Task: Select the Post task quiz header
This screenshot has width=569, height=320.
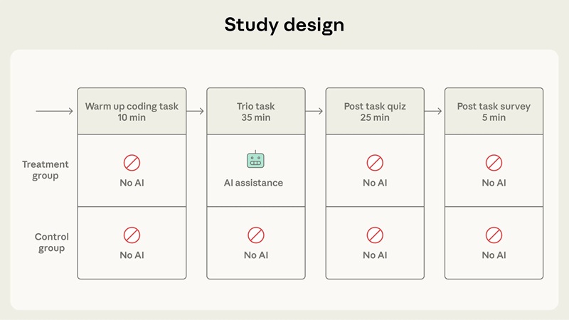Action: coord(375,112)
